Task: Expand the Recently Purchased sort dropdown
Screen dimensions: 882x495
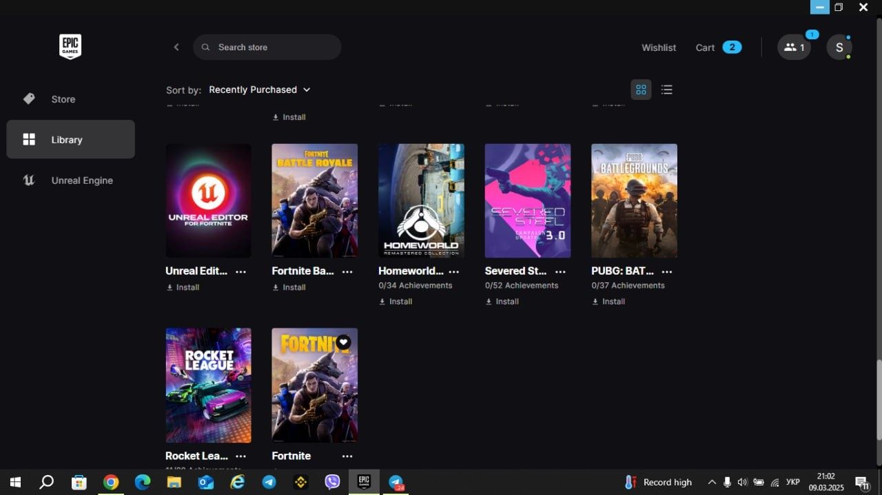Action: coord(260,89)
